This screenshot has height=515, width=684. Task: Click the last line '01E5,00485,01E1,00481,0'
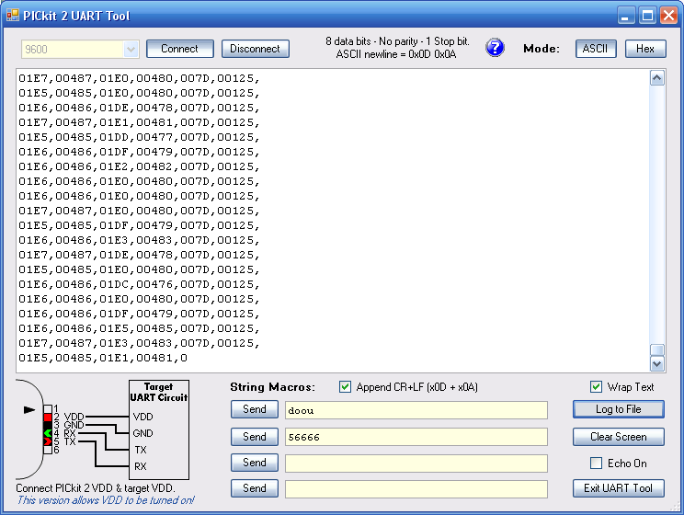(103, 358)
